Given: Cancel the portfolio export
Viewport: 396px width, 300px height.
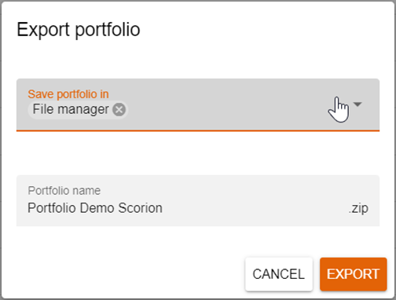Looking at the screenshot, I should click(x=279, y=274).
